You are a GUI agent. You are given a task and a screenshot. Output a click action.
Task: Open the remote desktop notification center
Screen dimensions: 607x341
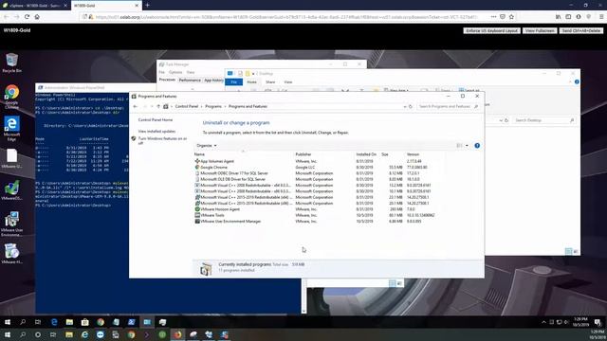[x=598, y=322]
